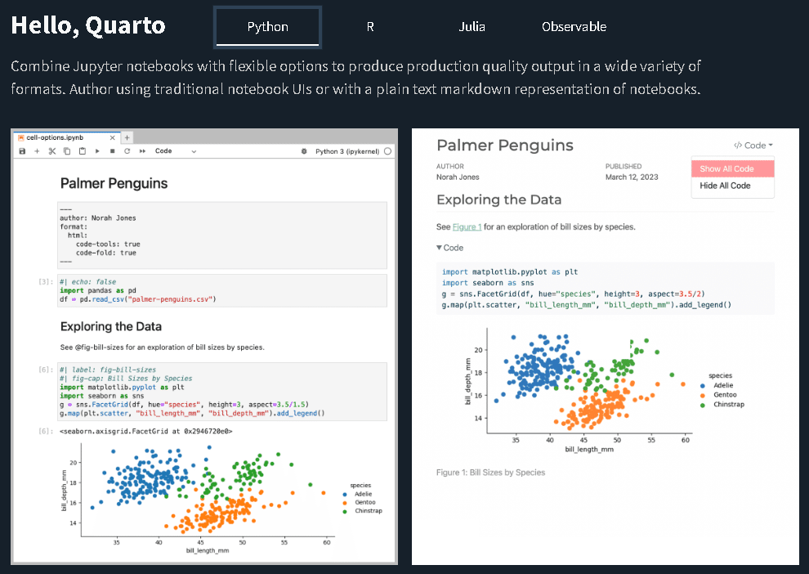The height and width of the screenshot is (574, 809).
Task: Run the current cell
Action: [x=96, y=150]
